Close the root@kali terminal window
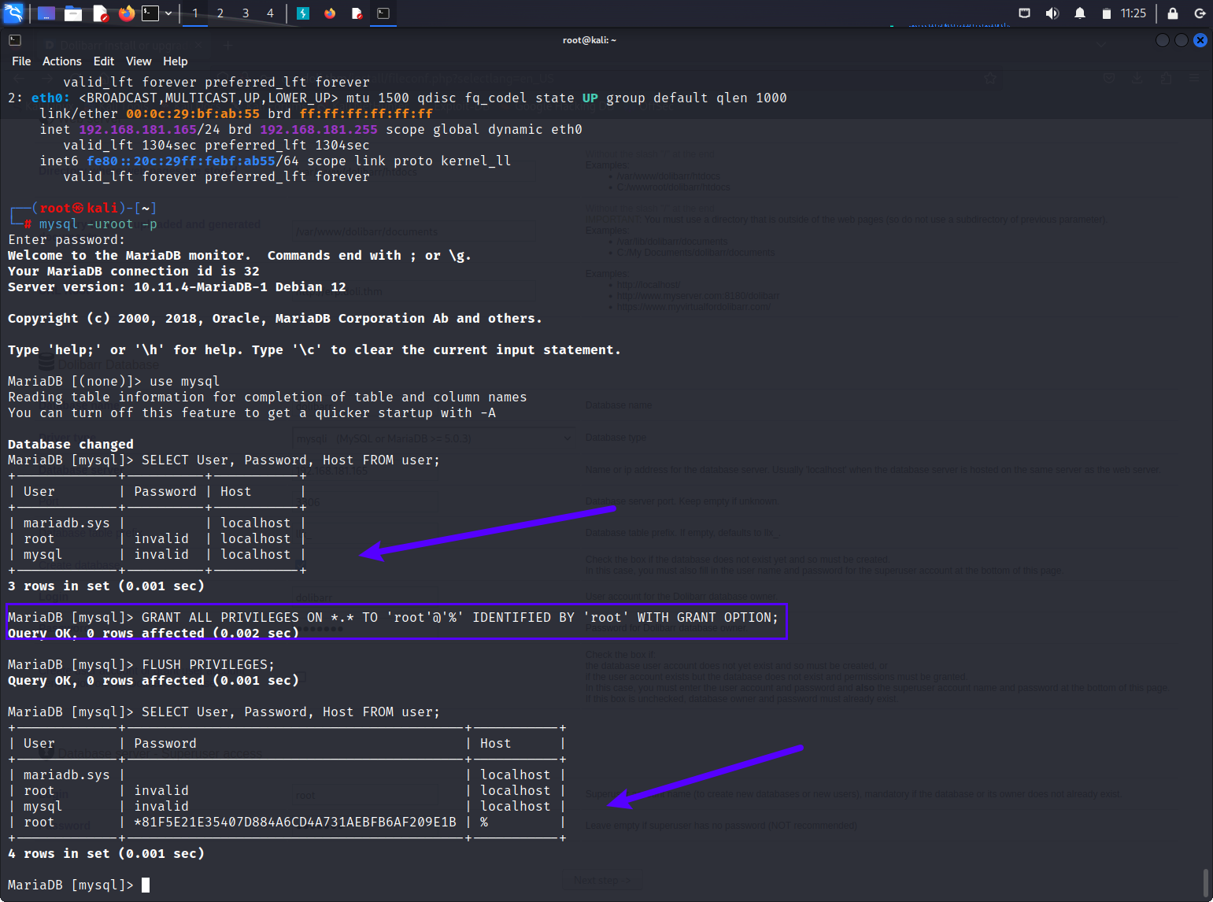 point(1200,40)
